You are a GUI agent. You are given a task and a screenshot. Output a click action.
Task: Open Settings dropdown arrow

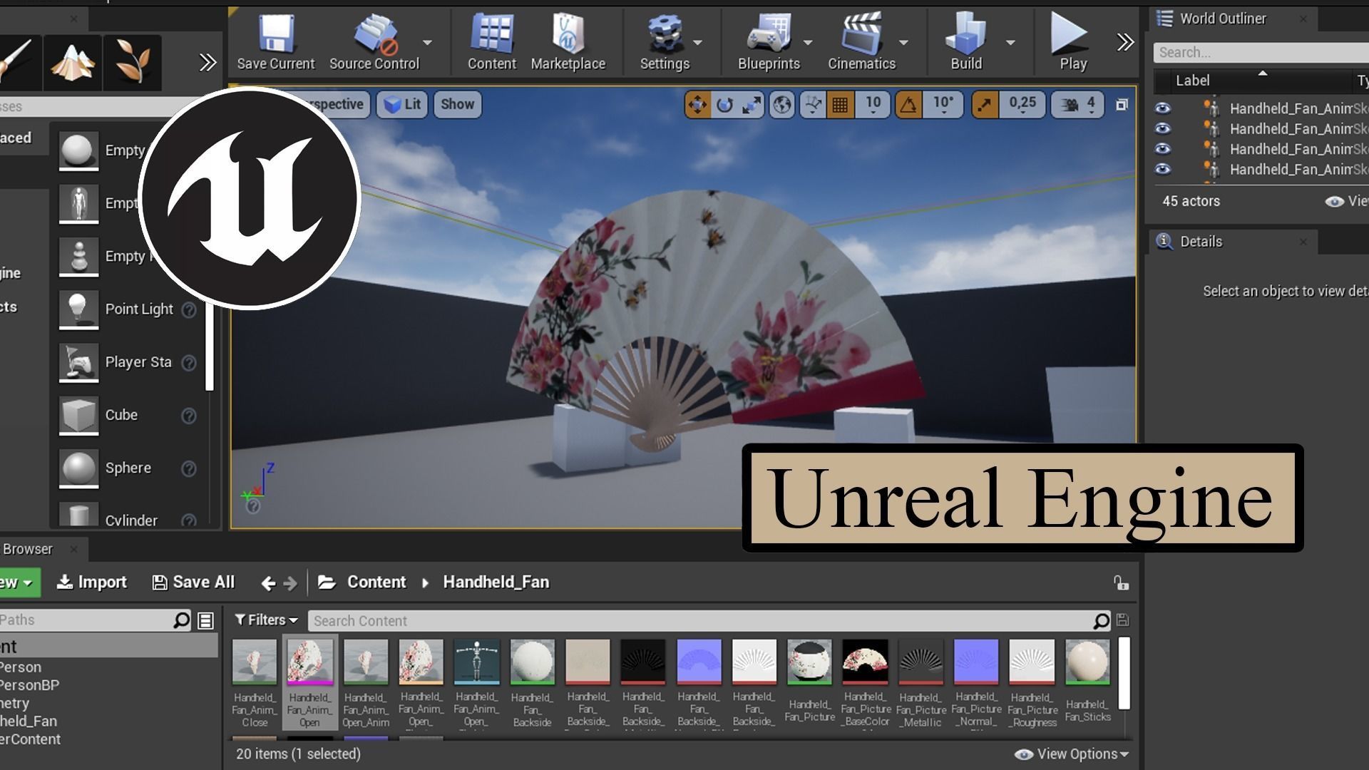click(x=697, y=43)
